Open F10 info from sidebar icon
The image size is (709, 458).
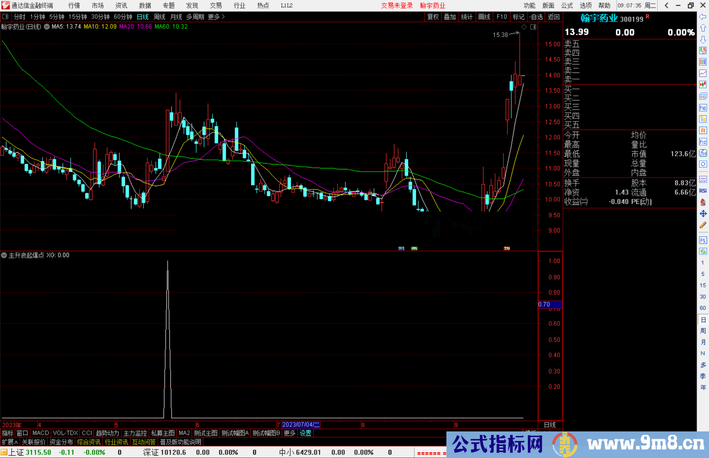[x=703, y=108]
